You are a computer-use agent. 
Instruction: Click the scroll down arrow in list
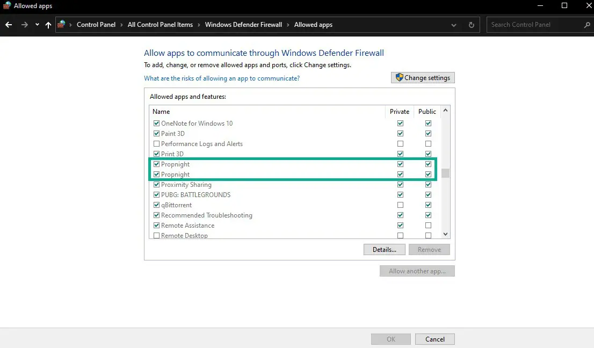(x=446, y=234)
